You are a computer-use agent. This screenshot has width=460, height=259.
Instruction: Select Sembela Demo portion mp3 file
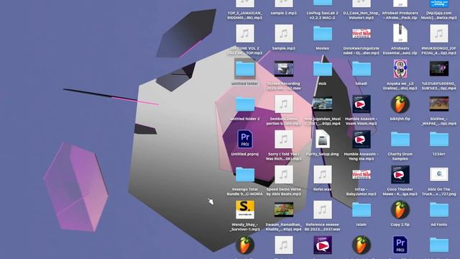coord(283,104)
